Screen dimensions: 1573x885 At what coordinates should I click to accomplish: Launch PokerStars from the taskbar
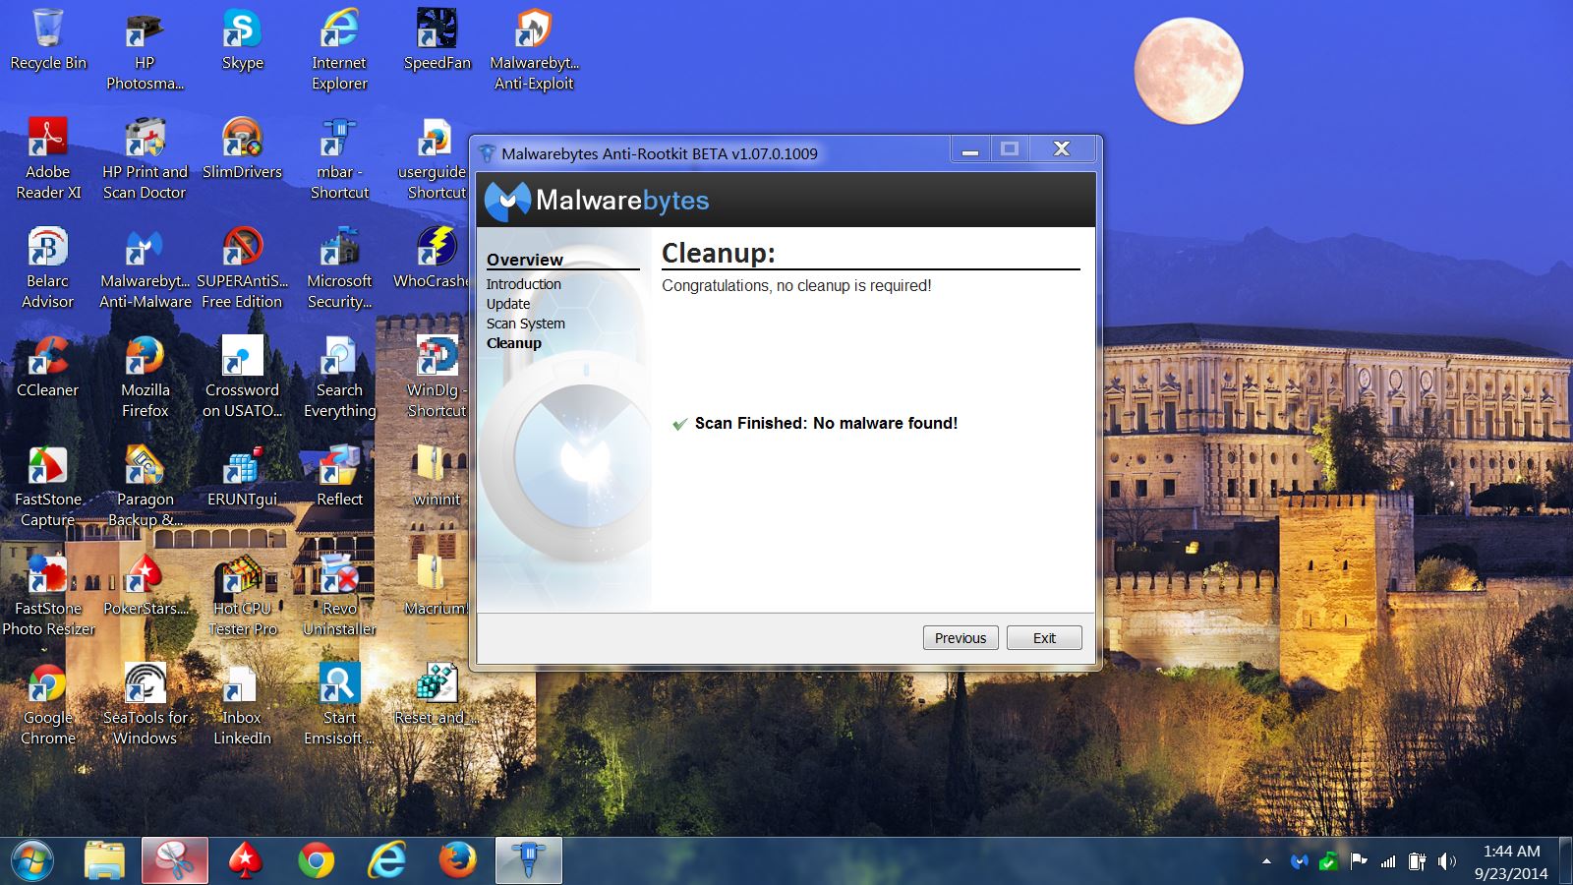[x=246, y=861]
